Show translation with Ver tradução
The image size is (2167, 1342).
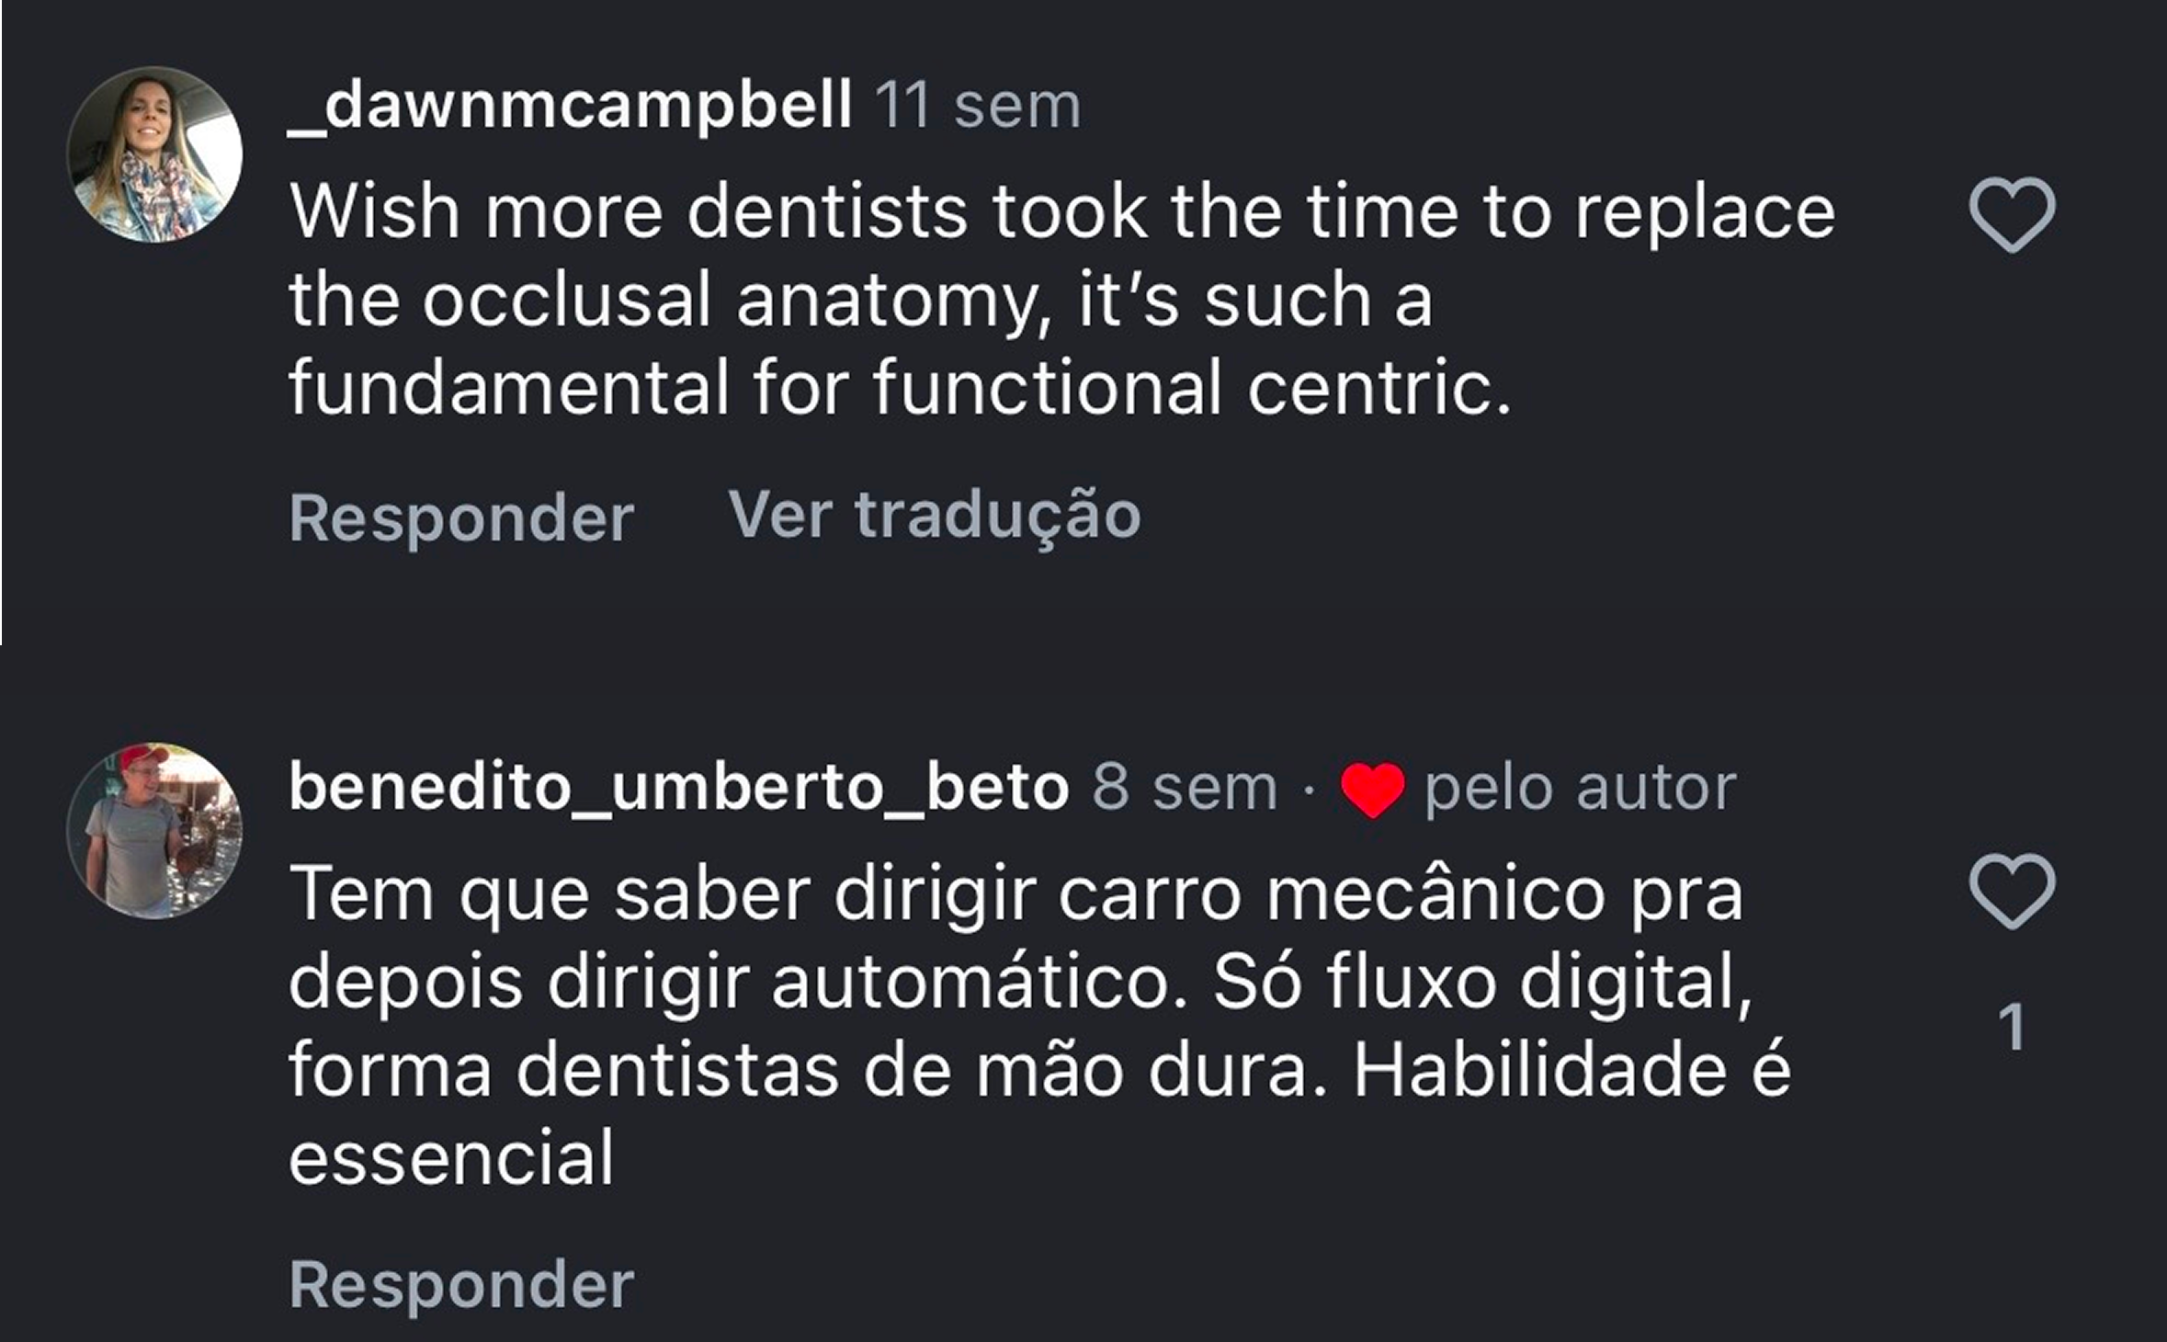[935, 515]
